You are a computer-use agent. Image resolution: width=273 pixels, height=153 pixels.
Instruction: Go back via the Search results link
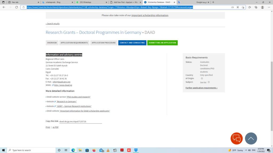tap(53, 24)
